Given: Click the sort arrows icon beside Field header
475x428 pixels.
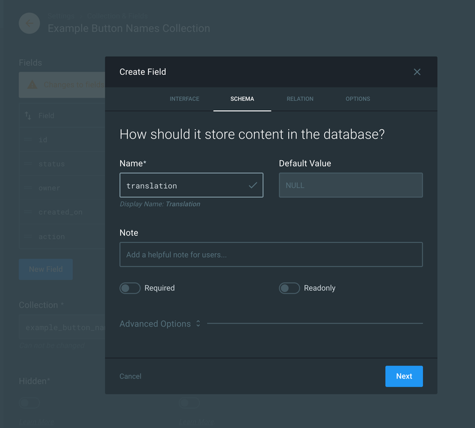Looking at the screenshot, I should (x=28, y=116).
